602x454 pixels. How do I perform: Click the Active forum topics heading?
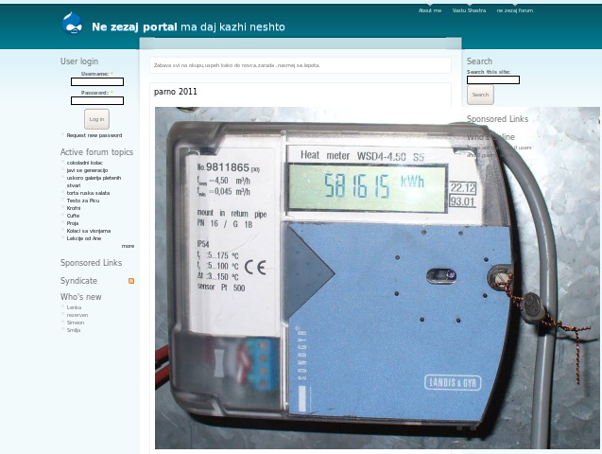96,152
